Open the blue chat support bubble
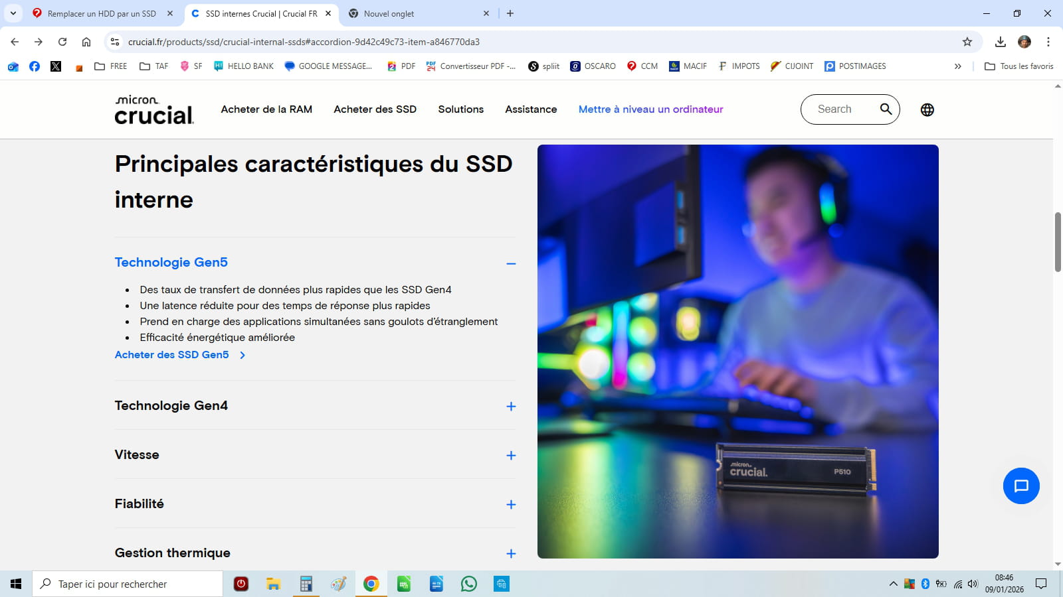Screen dimensions: 1063x597 [1020, 486]
